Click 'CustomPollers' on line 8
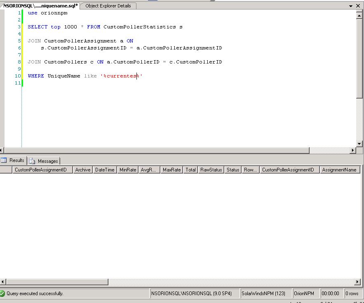The image size is (364, 303). pos(66,62)
